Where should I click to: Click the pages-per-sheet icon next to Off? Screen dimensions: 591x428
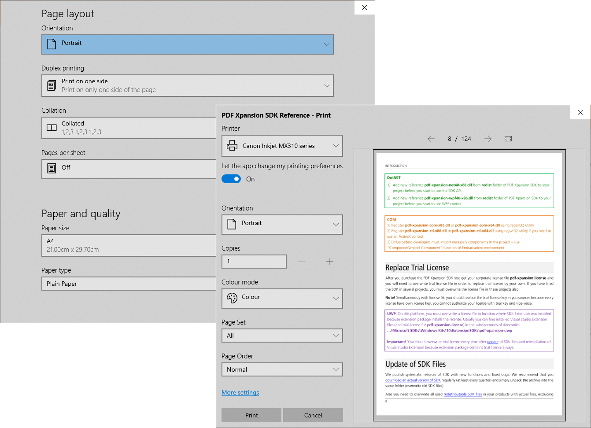click(x=52, y=169)
